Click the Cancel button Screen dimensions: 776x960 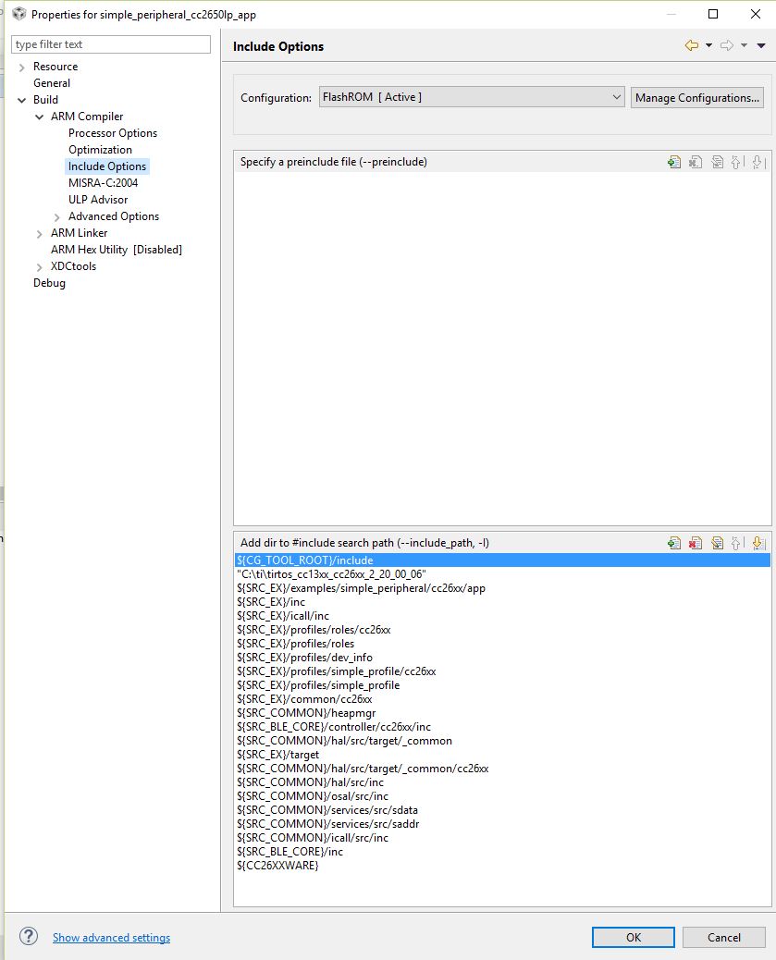point(724,938)
